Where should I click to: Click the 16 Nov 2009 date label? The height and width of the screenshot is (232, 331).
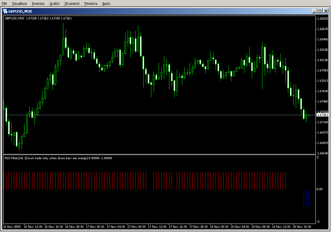(x=12, y=227)
